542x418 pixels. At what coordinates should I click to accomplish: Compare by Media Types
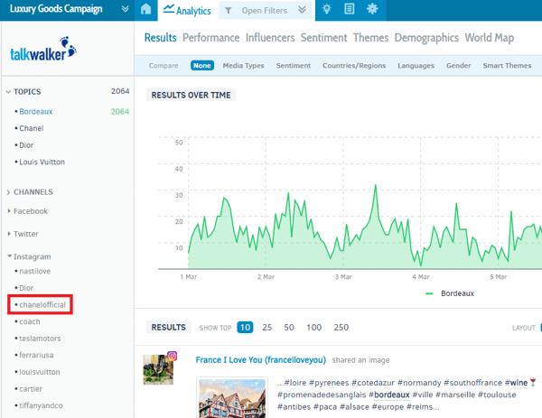(243, 66)
